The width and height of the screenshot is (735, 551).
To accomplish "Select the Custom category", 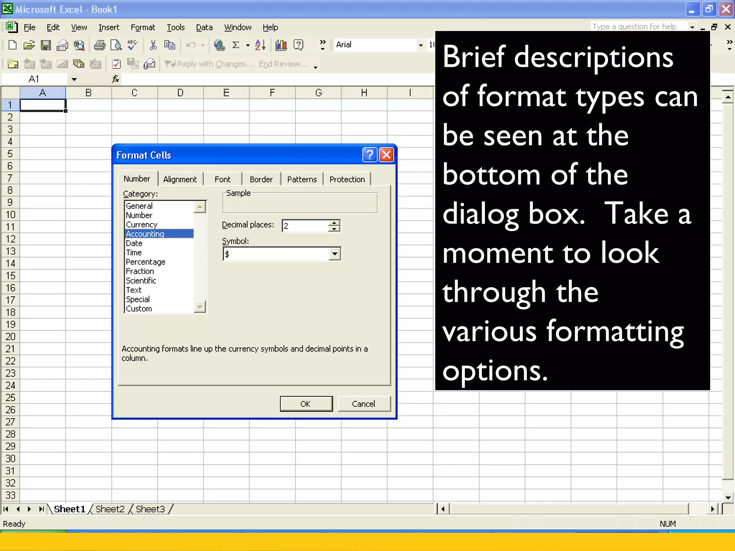I will (159, 309).
